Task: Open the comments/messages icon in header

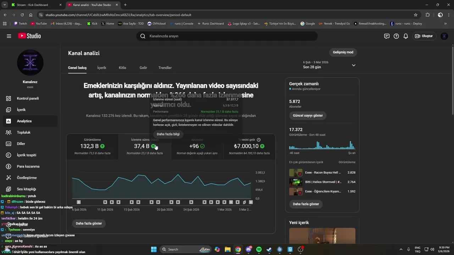Action: click(387, 36)
